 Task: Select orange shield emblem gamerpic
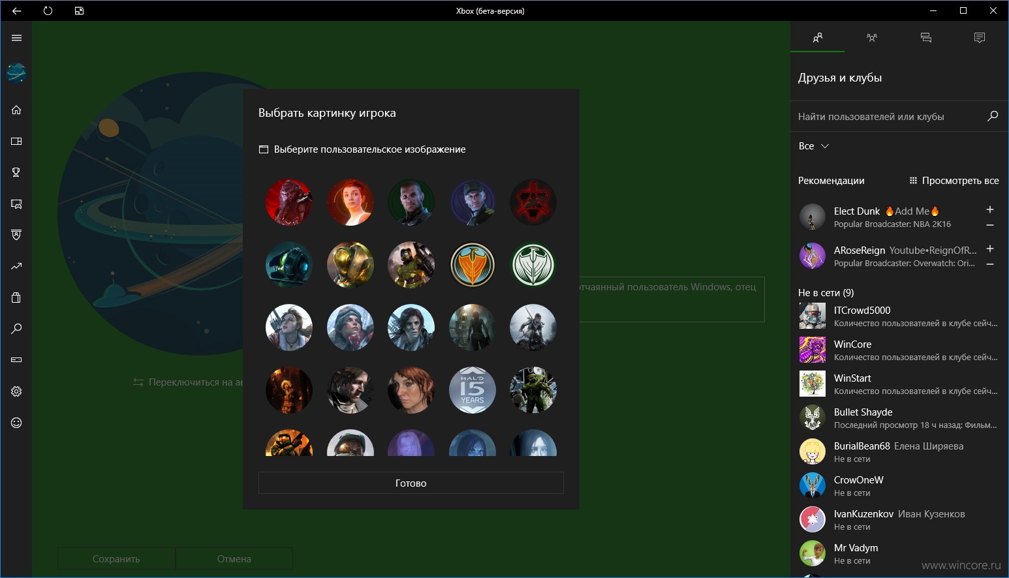[473, 265]
